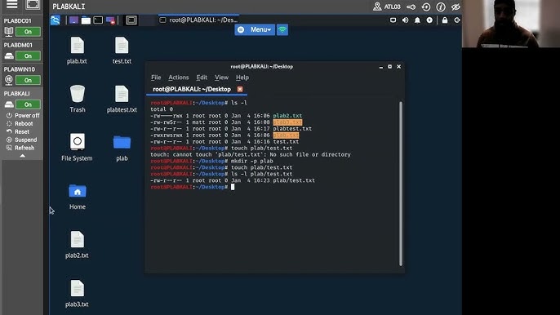Open the hamburger menu in lab sidebar

11,4
